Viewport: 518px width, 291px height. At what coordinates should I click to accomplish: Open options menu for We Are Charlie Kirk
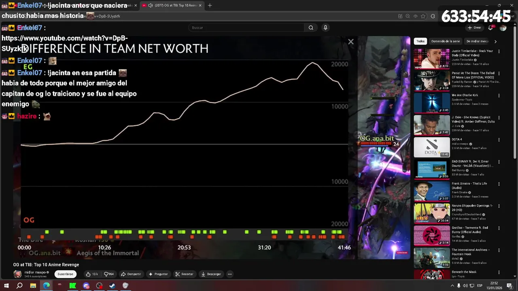(x=499, y=96)
